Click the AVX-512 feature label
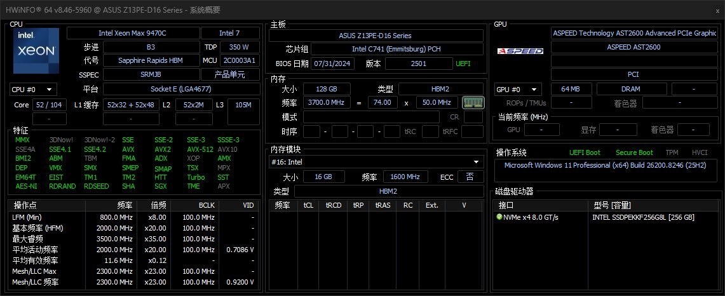Image resolution: width=725 pixels, height=296 pixels. click(200, 149)
